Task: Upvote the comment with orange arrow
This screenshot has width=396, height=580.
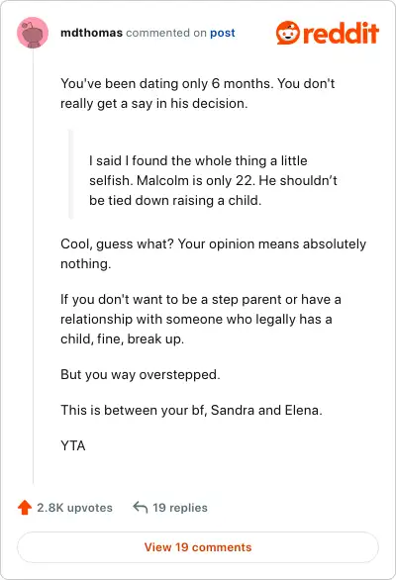Action: pos(25,507)
